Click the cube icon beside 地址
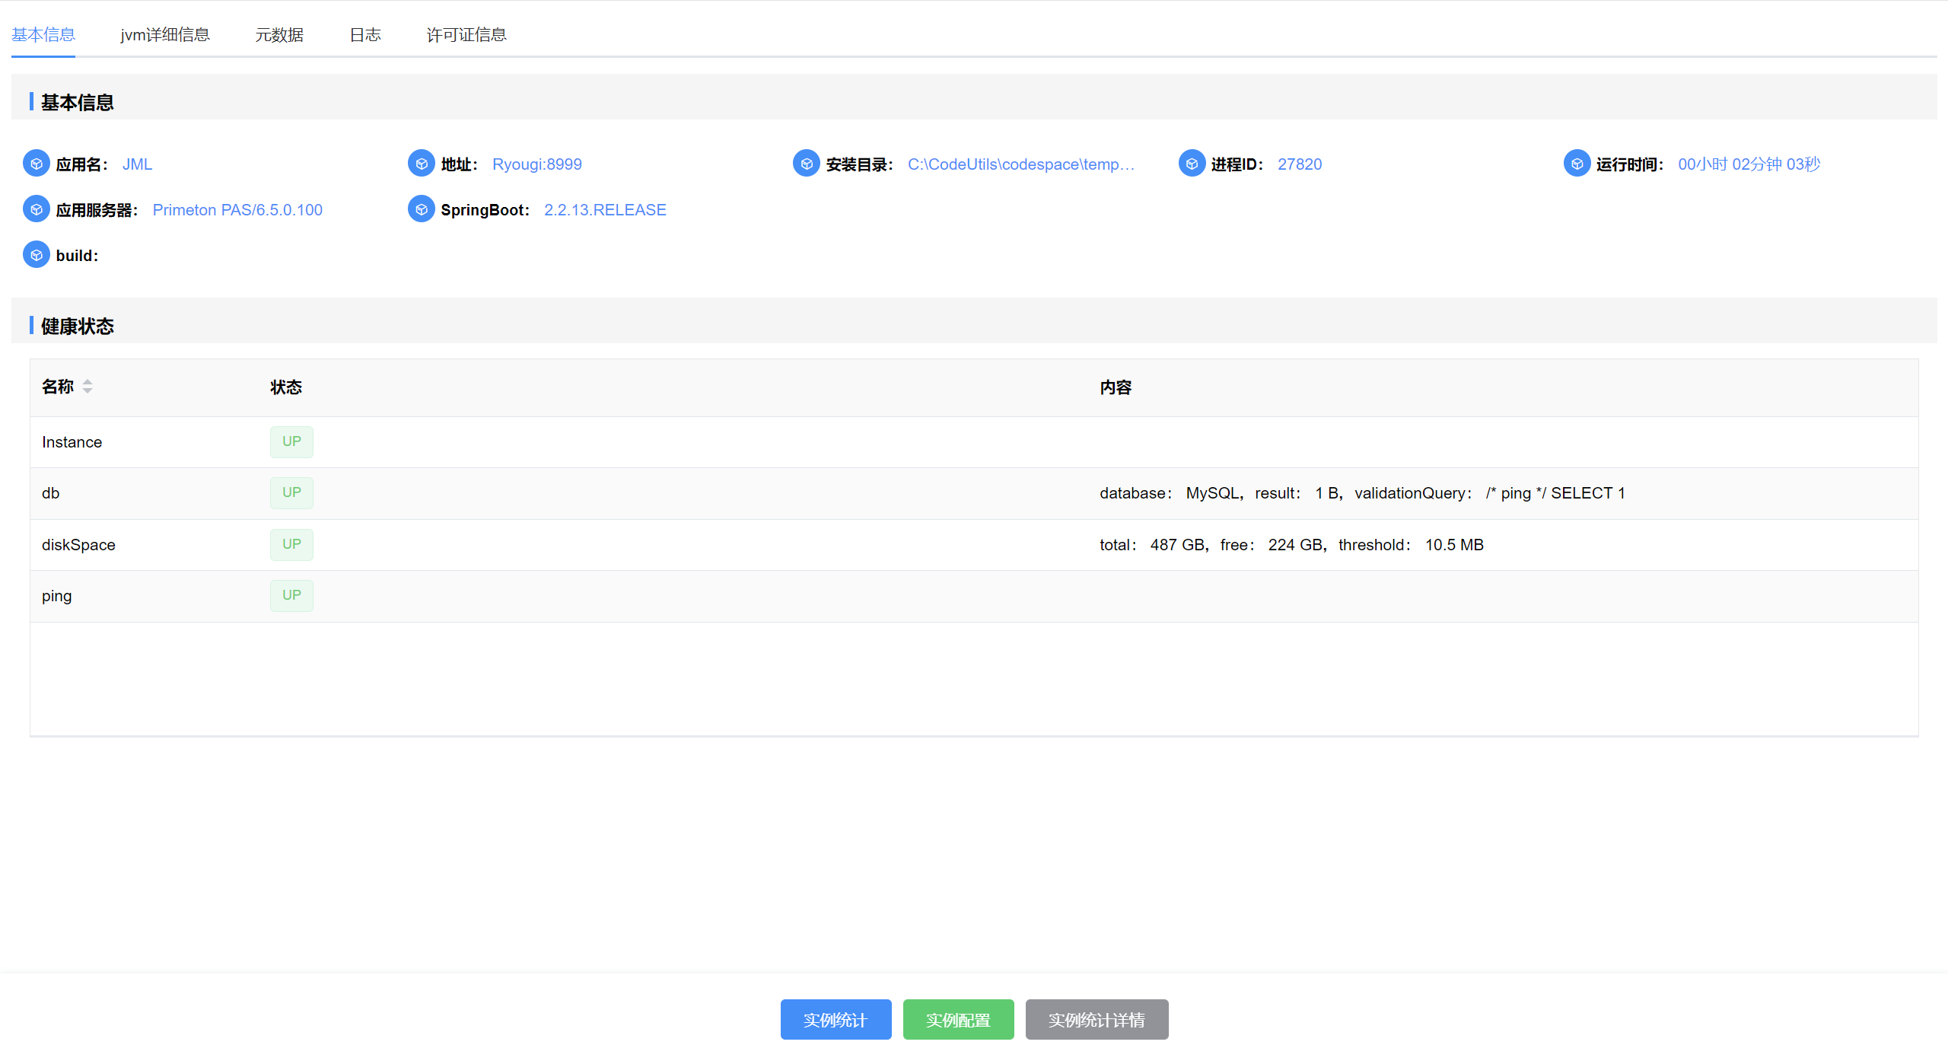1948x1064 pixels. pyautogui.click(x=421, y=164)
